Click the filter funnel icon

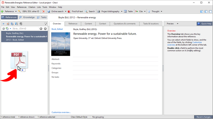pos(46,24)
